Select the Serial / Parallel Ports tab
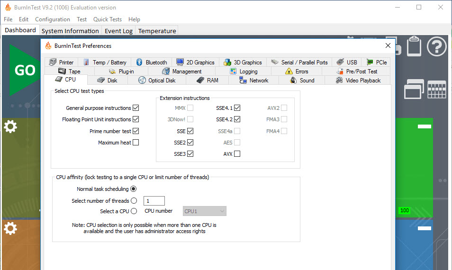 299,62
